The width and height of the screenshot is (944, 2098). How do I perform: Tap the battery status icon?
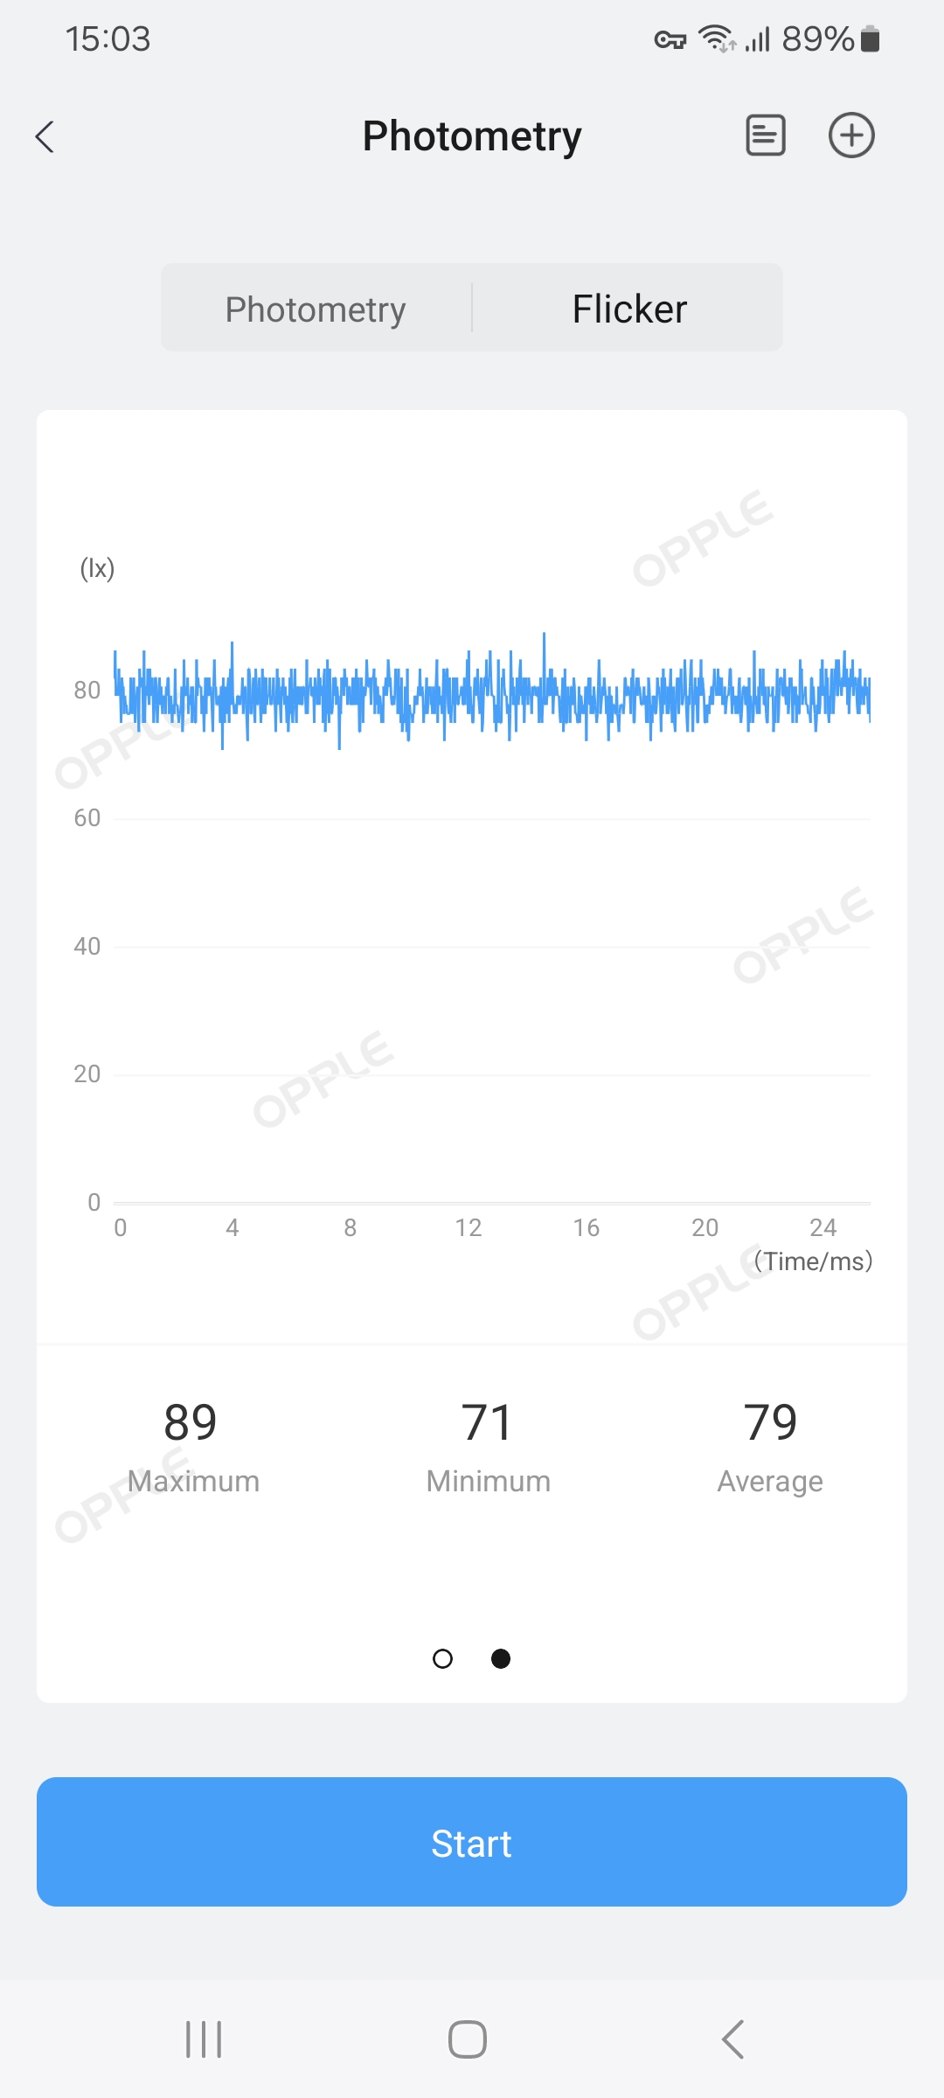[870, 39]
